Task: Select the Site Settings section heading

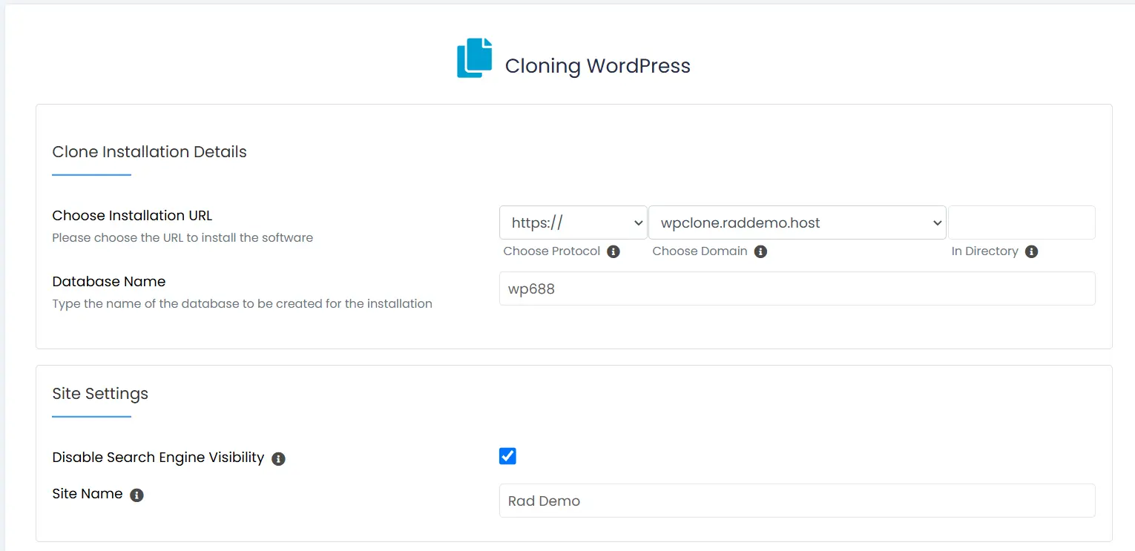Action: pyautogui.click(x=99, y=394)
